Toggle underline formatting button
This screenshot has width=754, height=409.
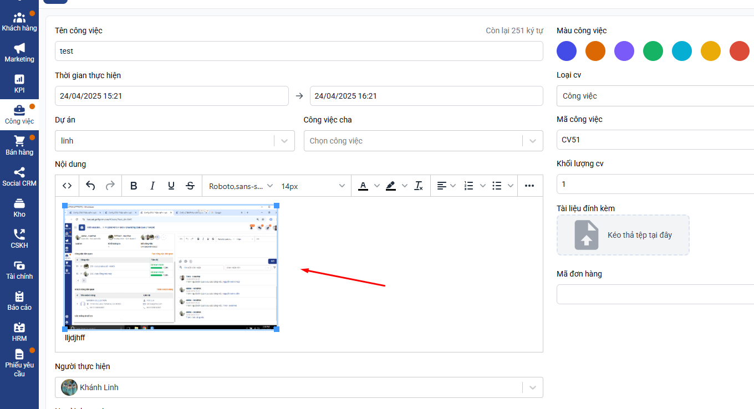[x=171, y=186]
